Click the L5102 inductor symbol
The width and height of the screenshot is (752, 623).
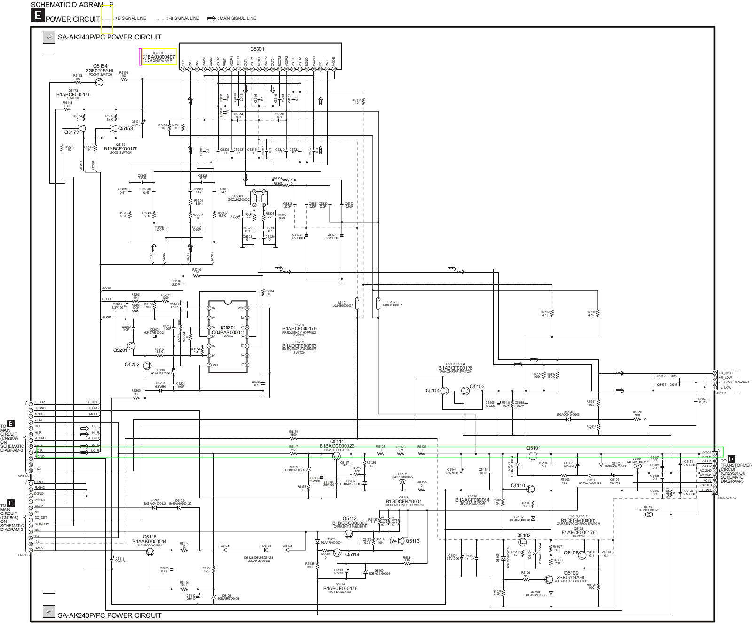378,303
